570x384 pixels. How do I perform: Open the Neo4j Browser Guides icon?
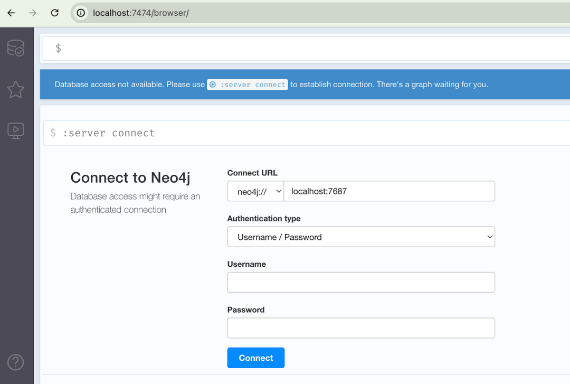coord(16,130)
